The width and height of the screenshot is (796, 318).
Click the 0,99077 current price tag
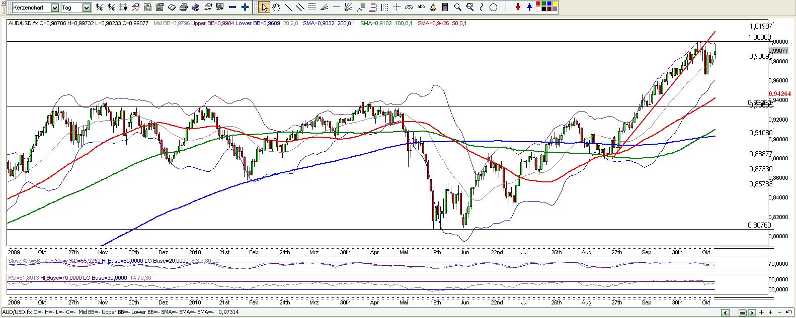click(778, 51)
